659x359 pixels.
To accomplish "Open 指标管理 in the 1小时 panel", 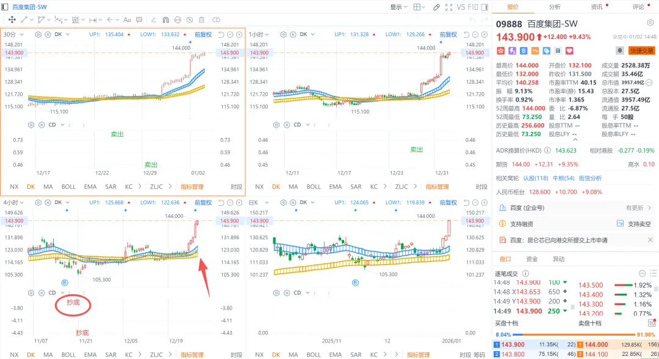I will (437, 187).
